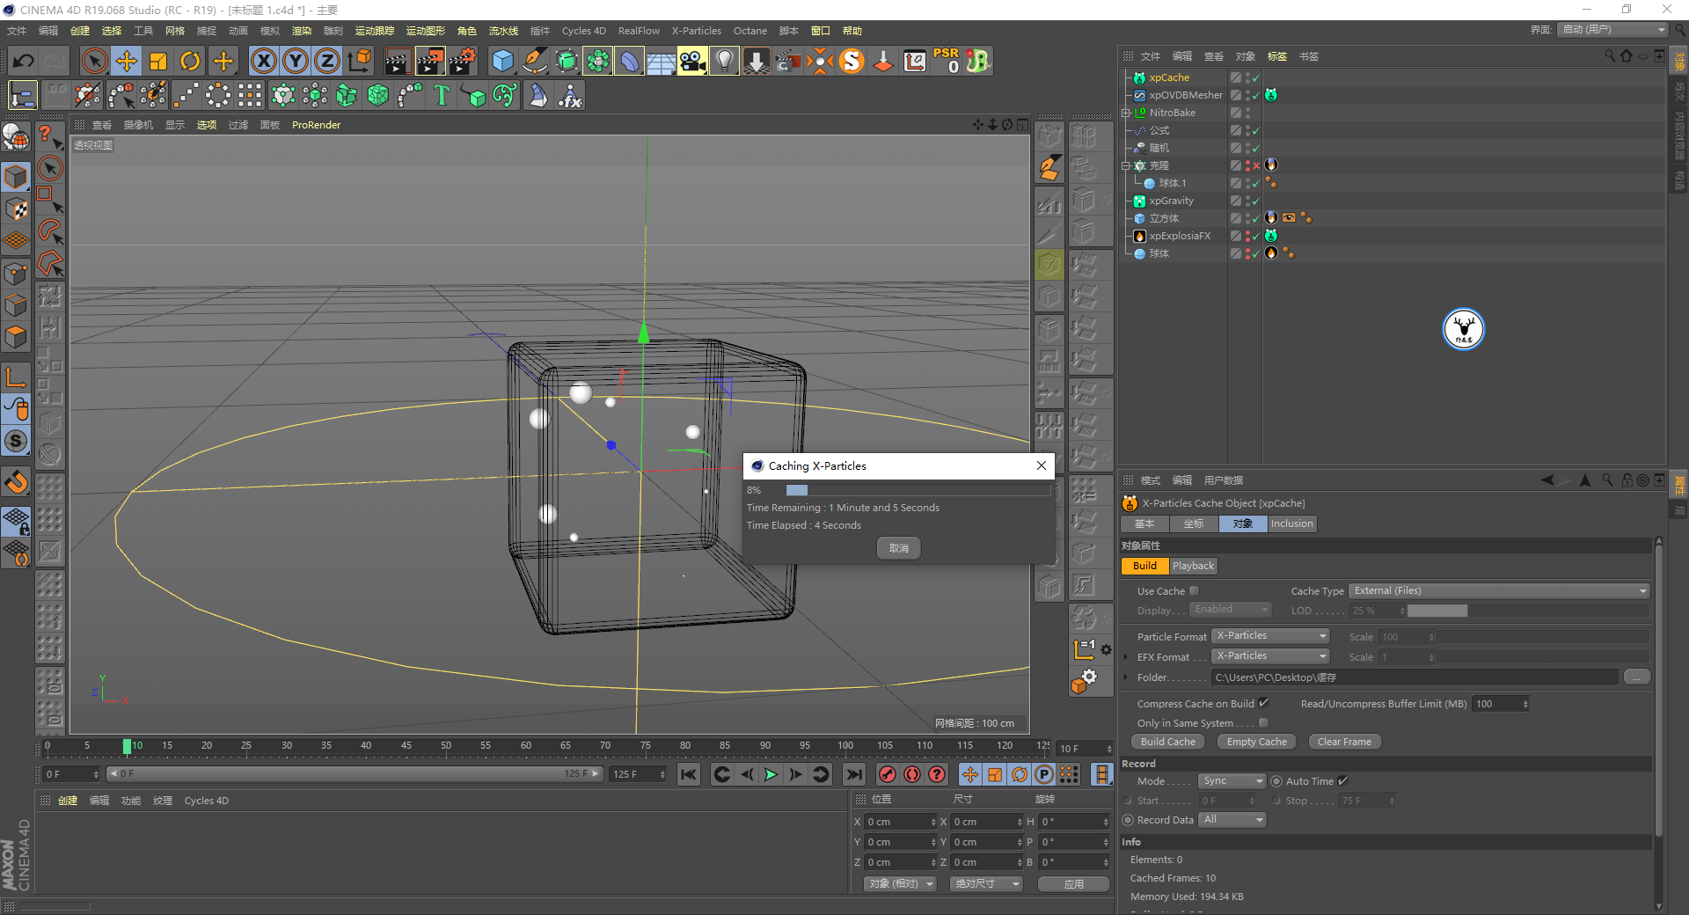Open the X-Particles menu
Viewport: 1689px width, 915px height.
click(x=696, y=31)
